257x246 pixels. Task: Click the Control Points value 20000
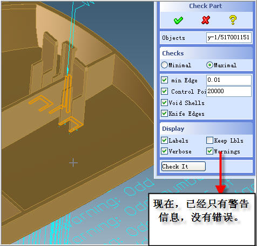pyautogui.click(x=229, y=92)
